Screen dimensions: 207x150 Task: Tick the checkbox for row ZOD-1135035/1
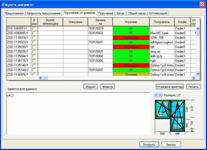pos(34,52)
